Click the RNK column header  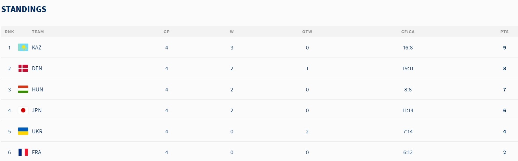[x=9, y=32]
